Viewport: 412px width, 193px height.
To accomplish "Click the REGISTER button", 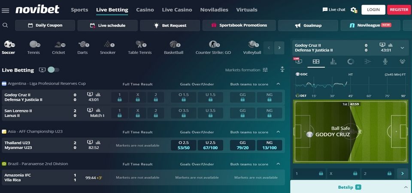I will [399, 10].
